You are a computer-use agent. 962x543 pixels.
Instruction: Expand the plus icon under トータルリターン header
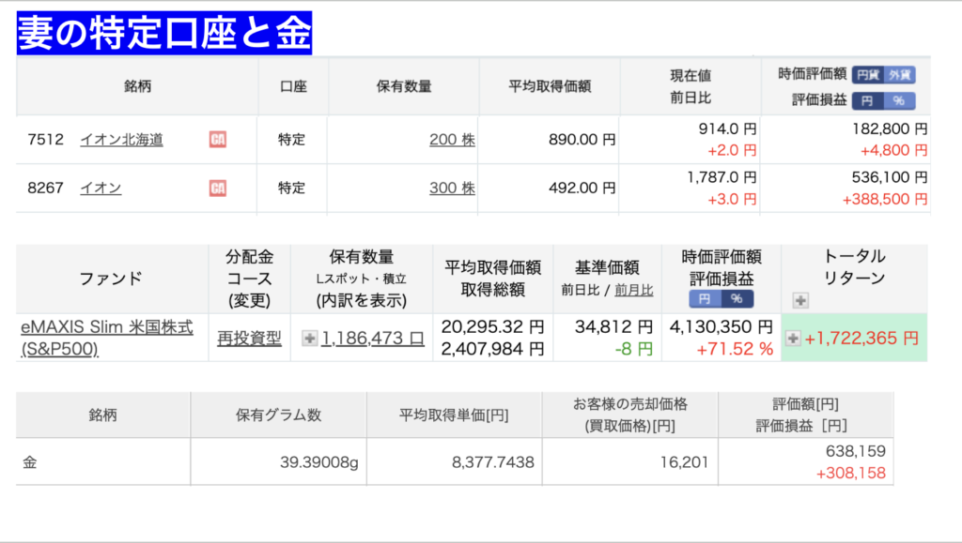(x=800, y=300)
